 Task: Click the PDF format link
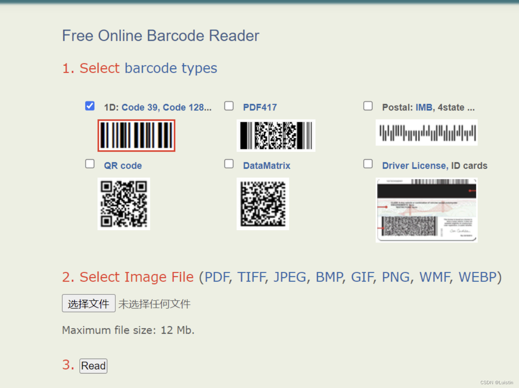pyautogui.click(x=217, y=277)
